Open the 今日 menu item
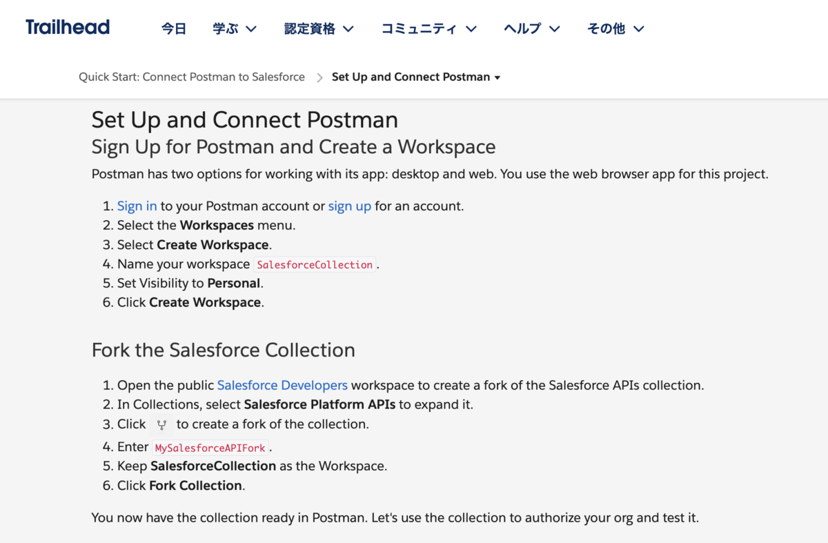Viewport: 828px width, 543px height. (x=174, y=29)
